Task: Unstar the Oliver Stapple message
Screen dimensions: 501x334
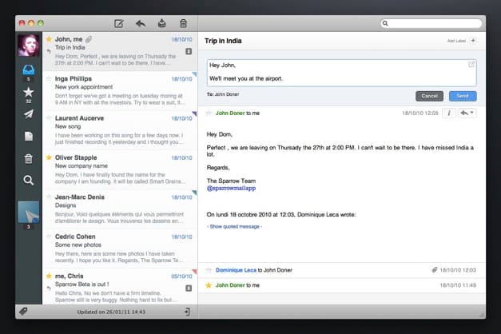Action: tap(49, 157)
